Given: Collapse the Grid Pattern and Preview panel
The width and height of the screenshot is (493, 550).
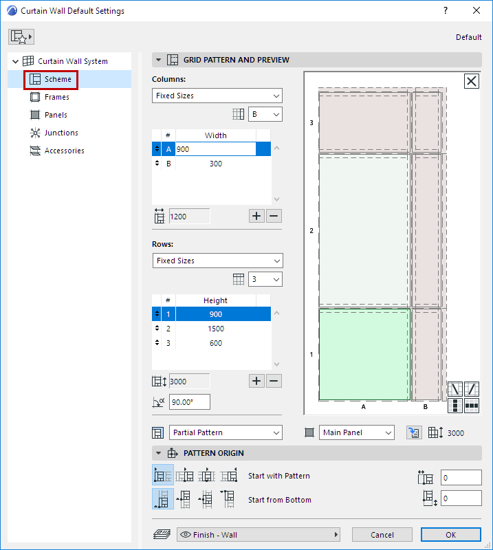Looking at the screenshot, I should tap(159, 60).
